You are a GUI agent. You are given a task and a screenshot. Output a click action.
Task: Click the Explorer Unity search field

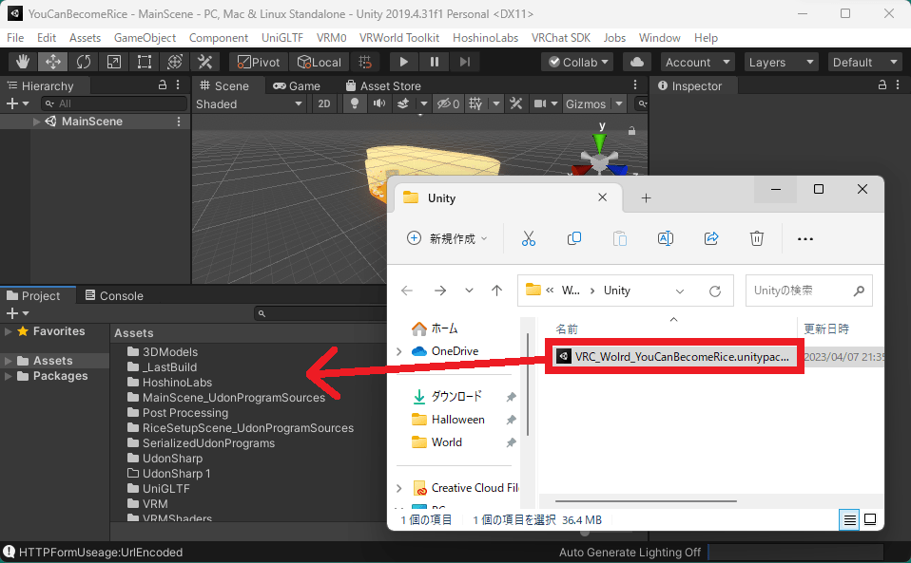pyautogui.click(x=799, y=291)
